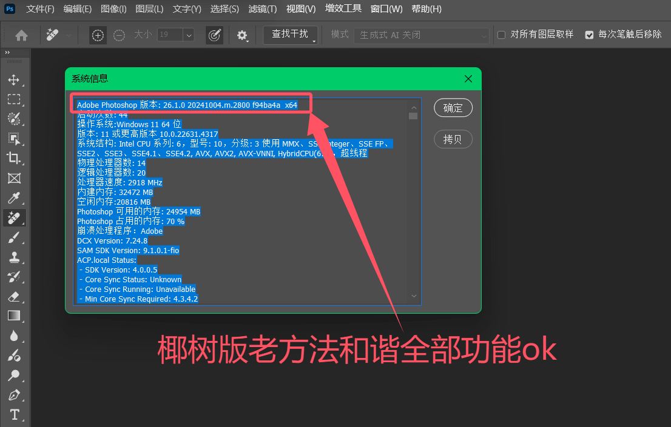Expand the tool panel with double chevron

coord(7,52)
